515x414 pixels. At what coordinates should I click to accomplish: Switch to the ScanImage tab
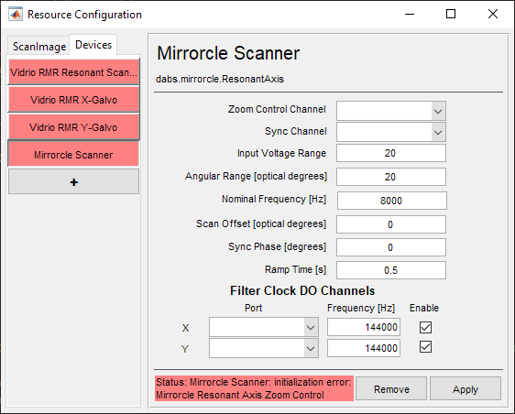pyautogui.click(x=39, y=47)
